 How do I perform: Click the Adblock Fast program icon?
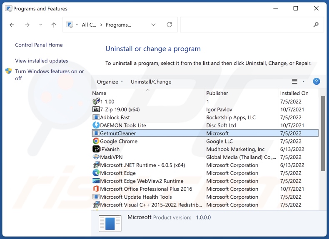(96, 117)
